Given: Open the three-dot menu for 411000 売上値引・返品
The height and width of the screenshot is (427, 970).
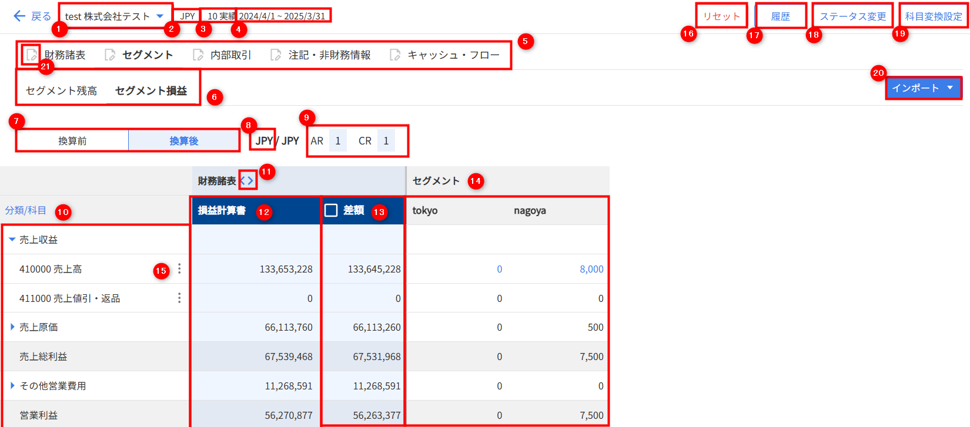Looking at the screenshot, I should point(179,298).
